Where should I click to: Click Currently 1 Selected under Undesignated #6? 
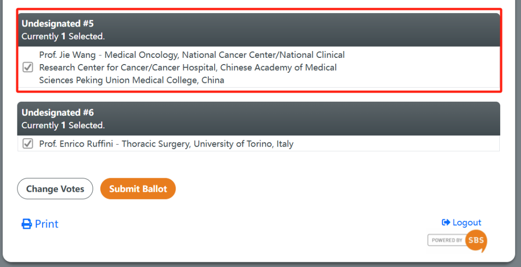[63, 125]
